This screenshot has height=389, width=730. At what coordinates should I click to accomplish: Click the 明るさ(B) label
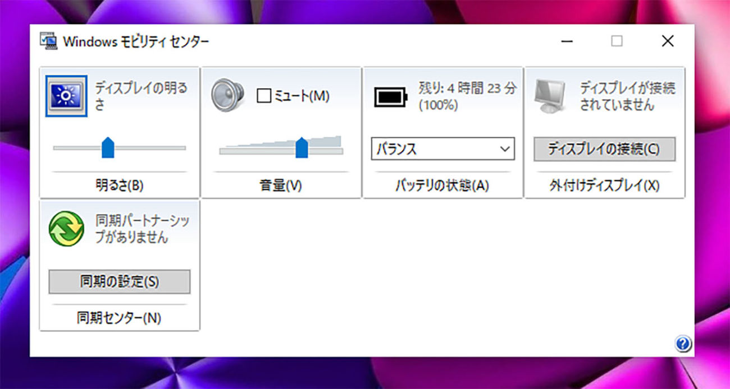point(120,186)
